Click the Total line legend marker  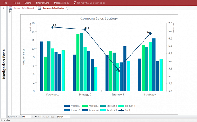click(122, 110)
